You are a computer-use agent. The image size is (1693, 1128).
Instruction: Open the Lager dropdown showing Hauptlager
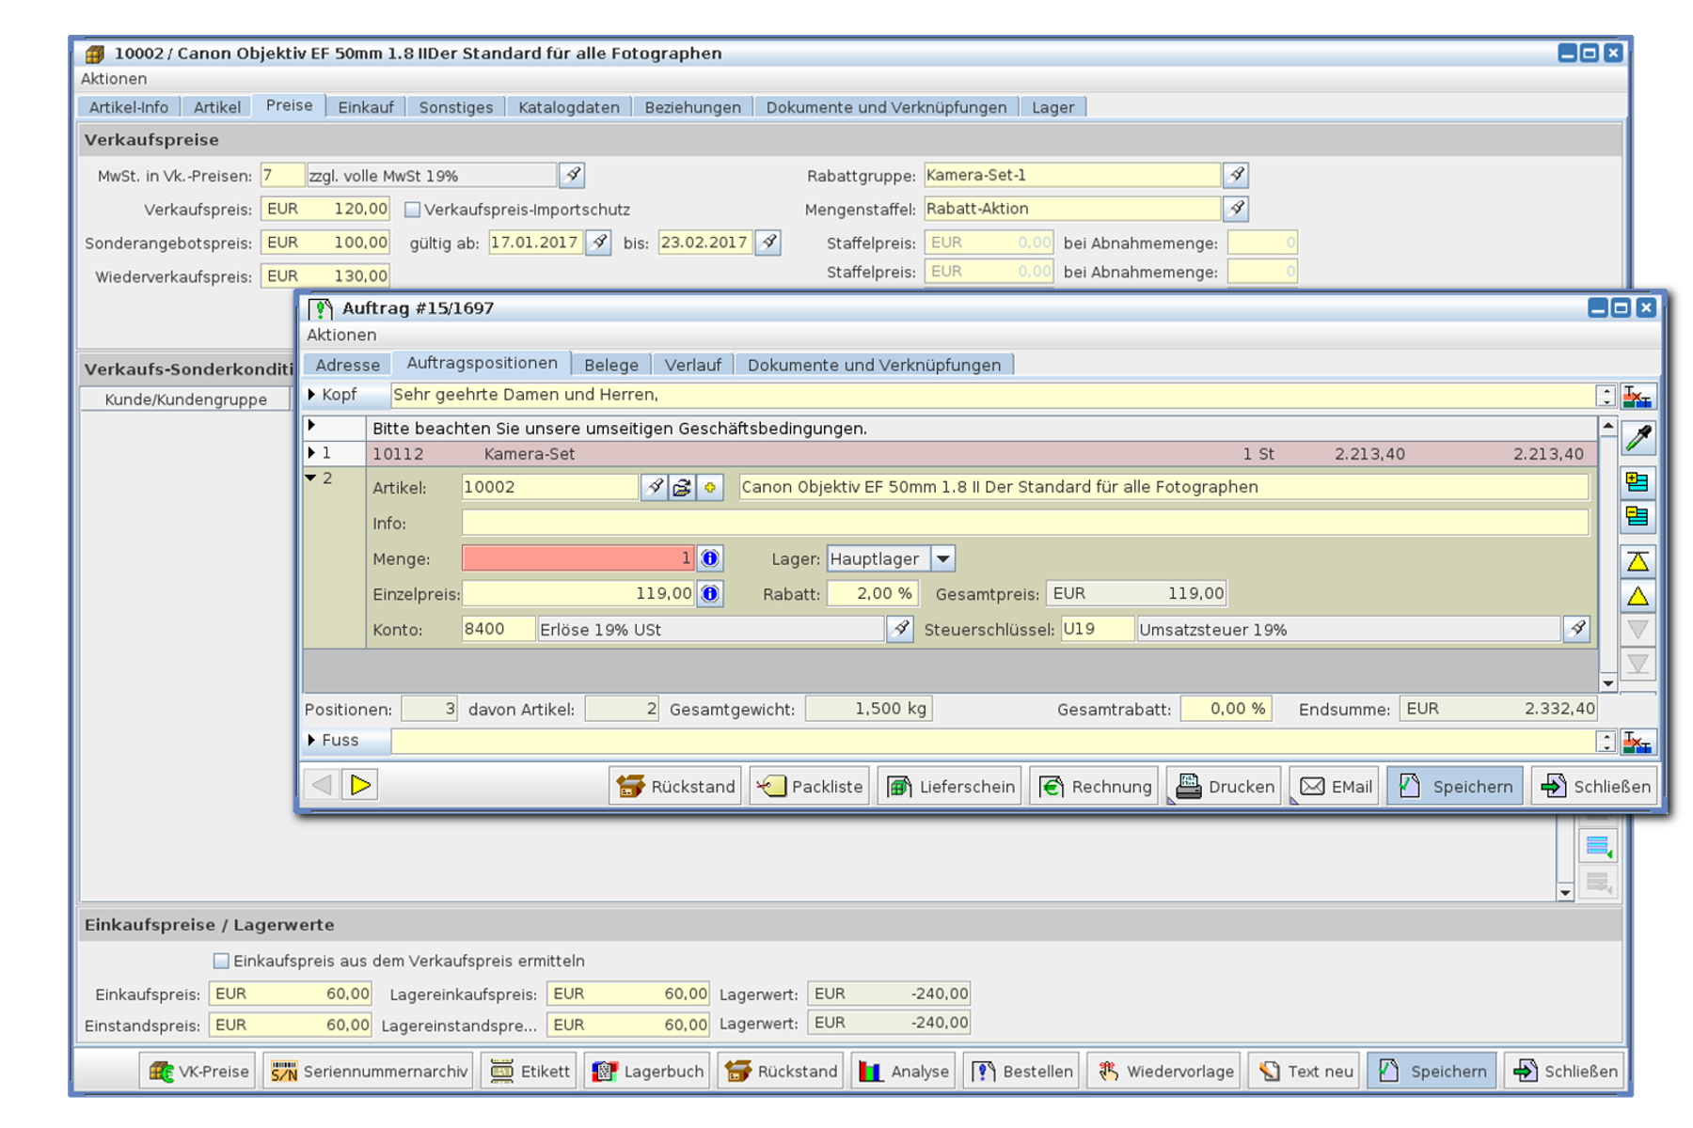[942, 558]
